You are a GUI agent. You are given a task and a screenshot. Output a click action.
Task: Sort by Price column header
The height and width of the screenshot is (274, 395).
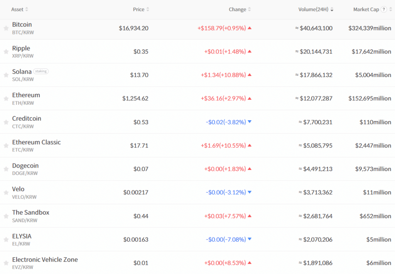pos(141,9)
